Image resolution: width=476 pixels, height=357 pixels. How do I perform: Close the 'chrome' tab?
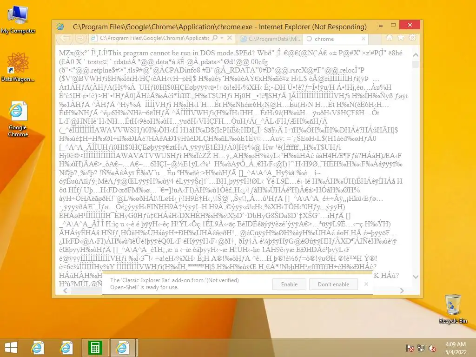click(364, 39)
